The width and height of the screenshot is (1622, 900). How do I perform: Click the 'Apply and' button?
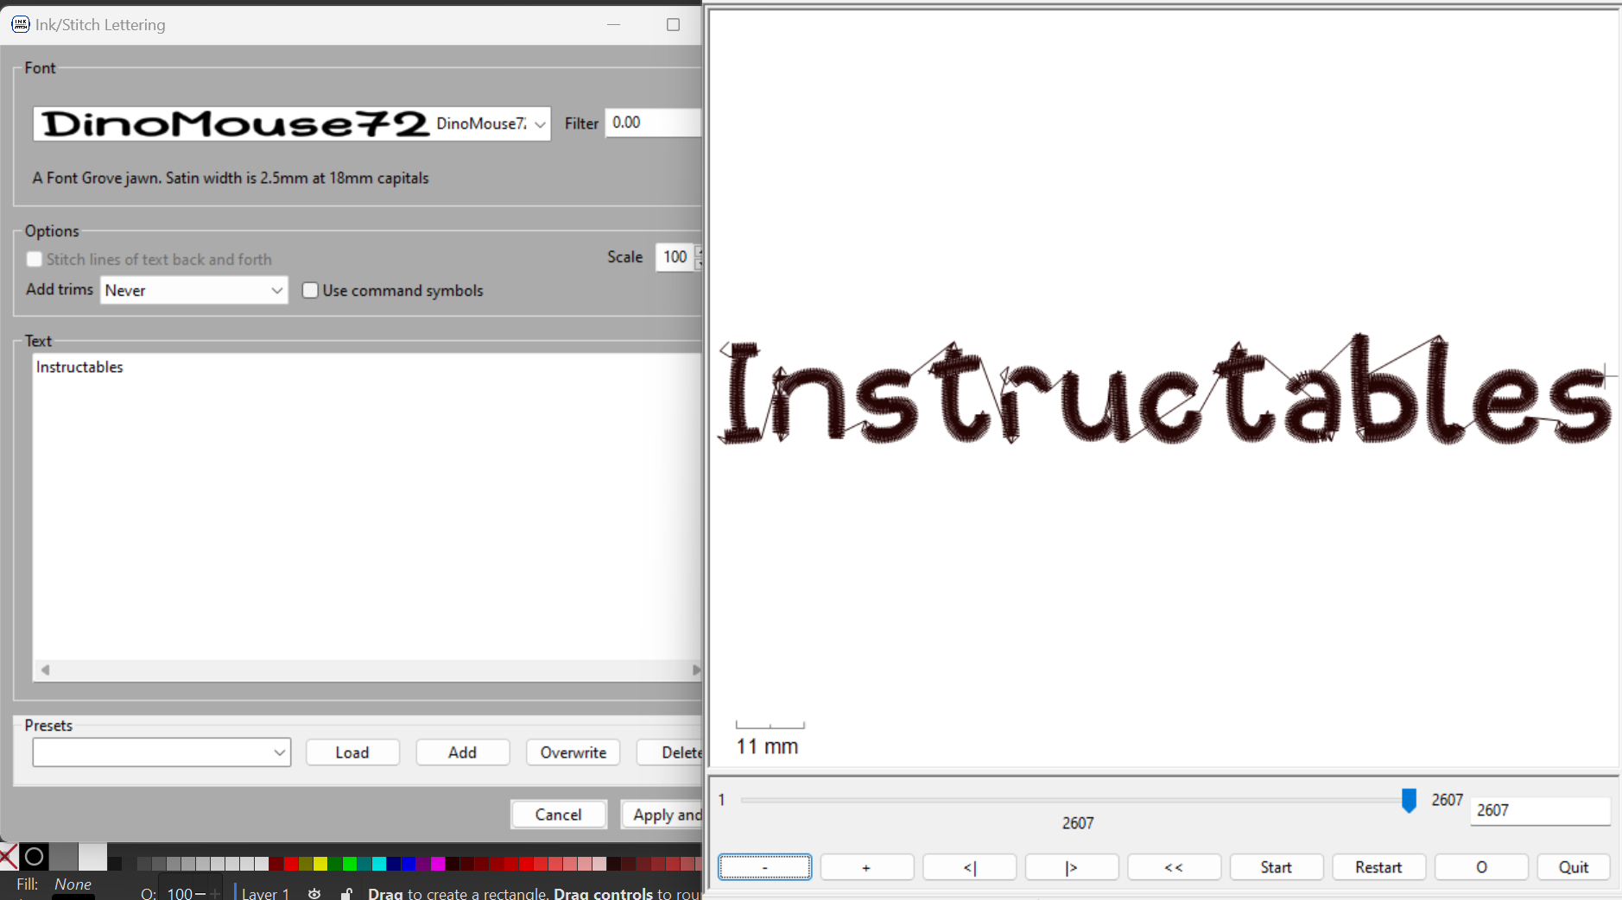(x=662, y=815)
